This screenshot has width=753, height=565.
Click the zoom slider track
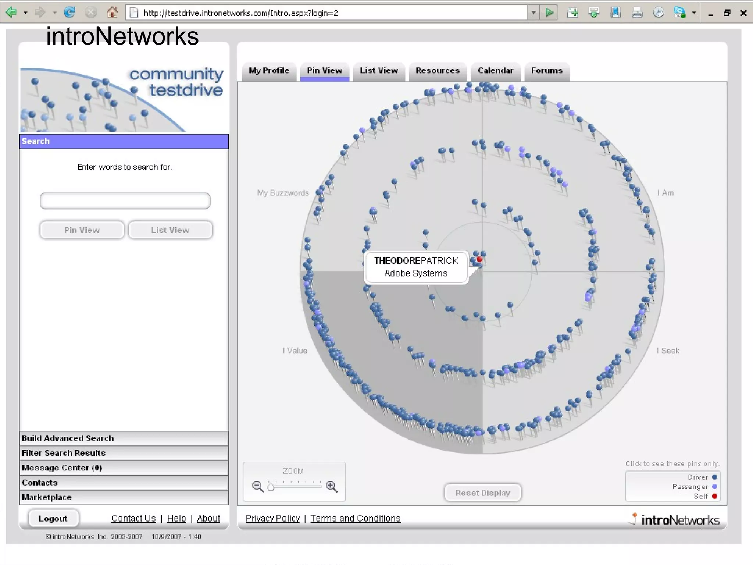pyautogui.click(x=296, y=487)
